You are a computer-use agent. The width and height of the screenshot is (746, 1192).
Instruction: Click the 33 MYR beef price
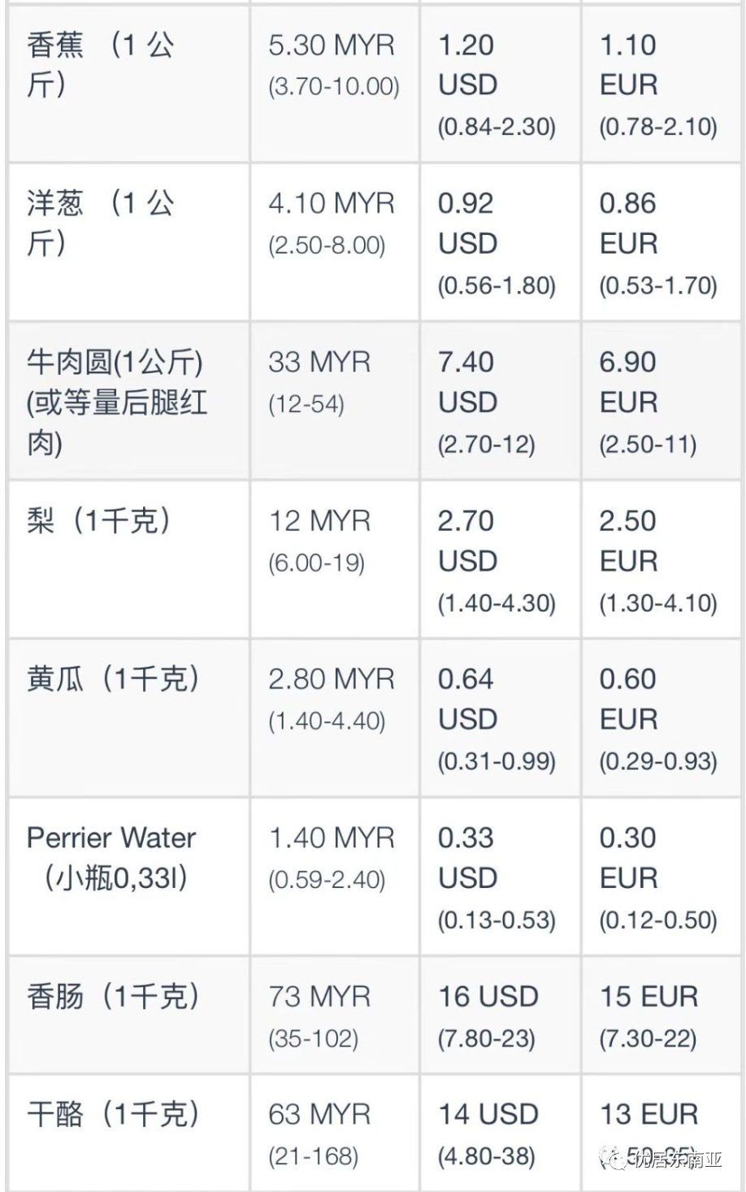point(319,362)
